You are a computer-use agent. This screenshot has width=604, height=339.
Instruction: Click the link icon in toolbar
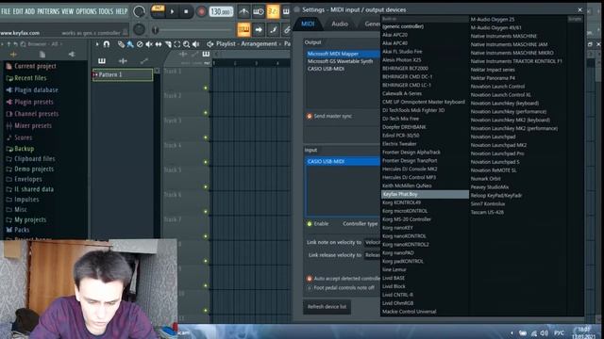tap(287, 29)
